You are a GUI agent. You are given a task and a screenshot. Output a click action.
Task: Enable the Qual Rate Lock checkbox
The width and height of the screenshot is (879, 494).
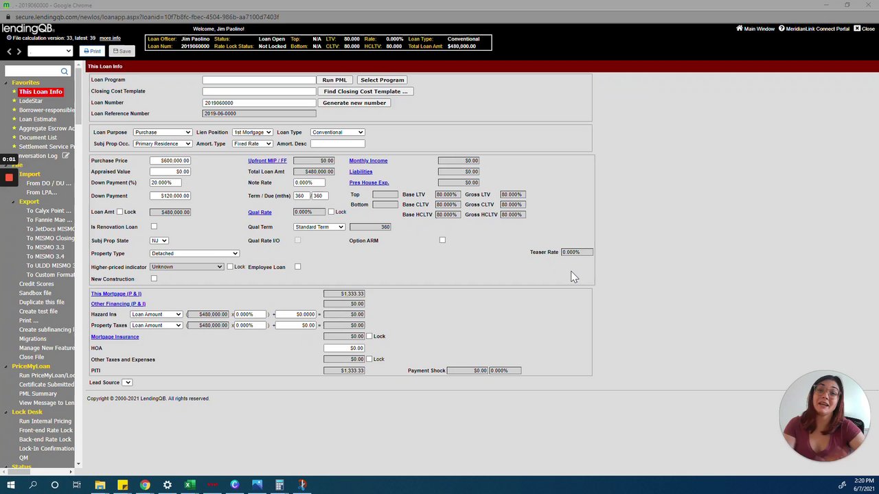tap(331, 212)
